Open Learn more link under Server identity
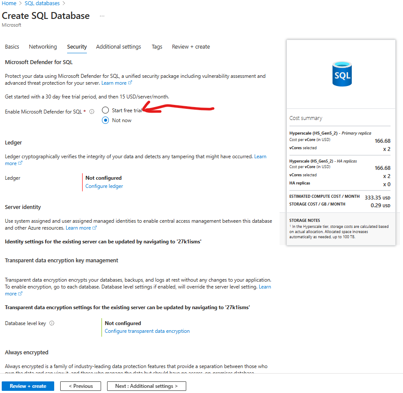Viewport: 403px width, 393px height. [x=81, y=228]
